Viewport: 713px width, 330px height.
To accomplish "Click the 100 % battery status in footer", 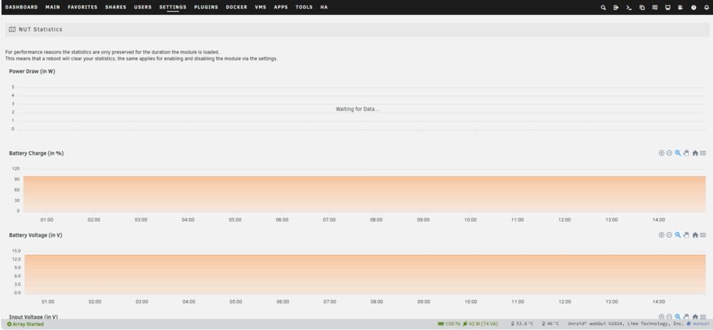I will [x=448, y=324].
